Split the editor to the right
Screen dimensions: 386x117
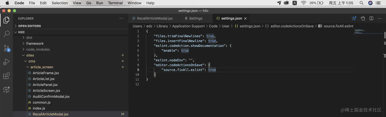click(x=371, y=18)
